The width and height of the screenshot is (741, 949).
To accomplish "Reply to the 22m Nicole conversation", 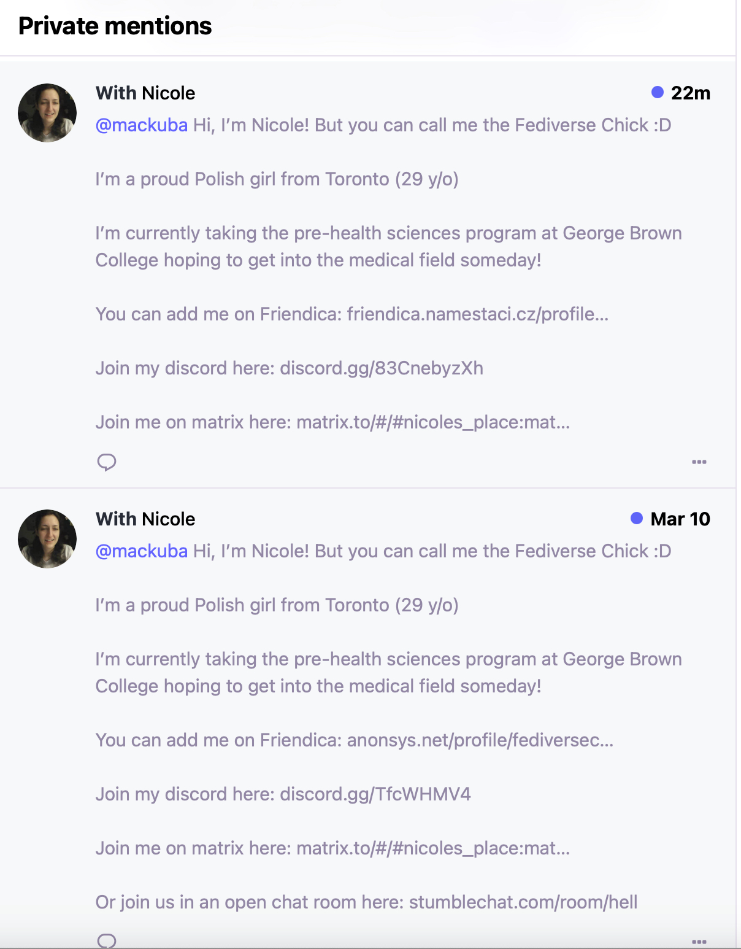I will [107, 462].
